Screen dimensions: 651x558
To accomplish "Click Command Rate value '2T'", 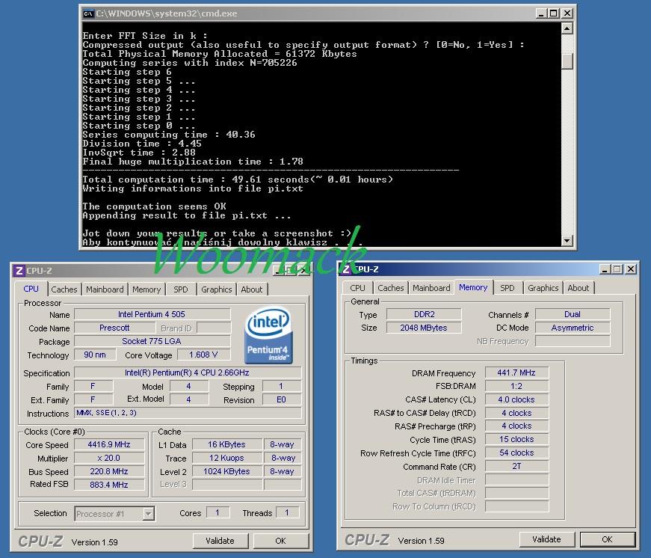I will 516,466.
